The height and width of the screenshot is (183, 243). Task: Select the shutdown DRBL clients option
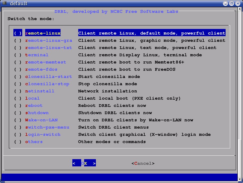18,113
